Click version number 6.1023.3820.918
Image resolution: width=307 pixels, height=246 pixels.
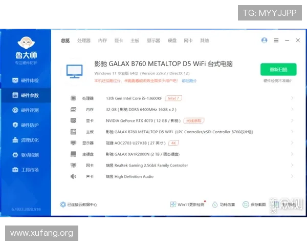[26, 209]
